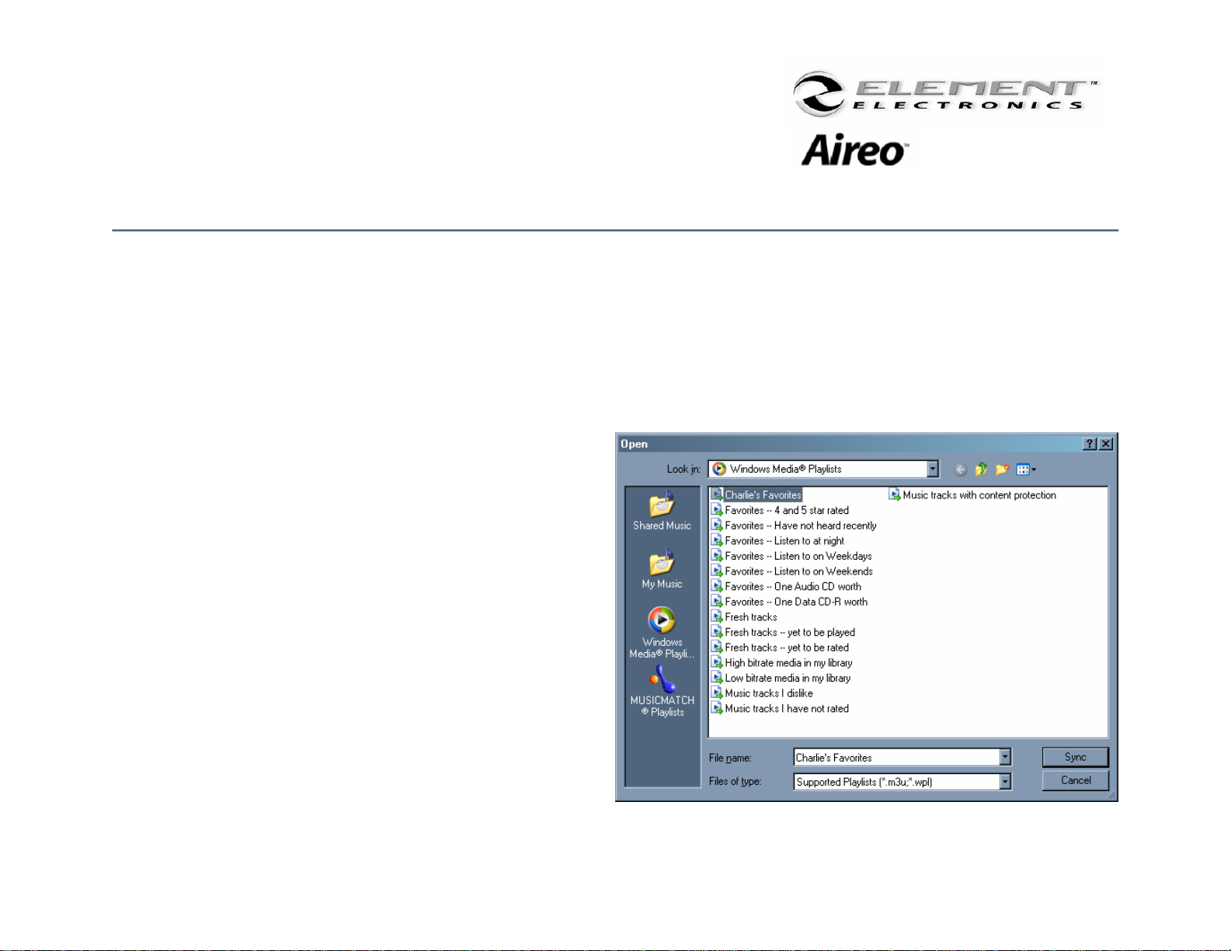Expand the Files of type dropdown arrow

coord(1005,782)
